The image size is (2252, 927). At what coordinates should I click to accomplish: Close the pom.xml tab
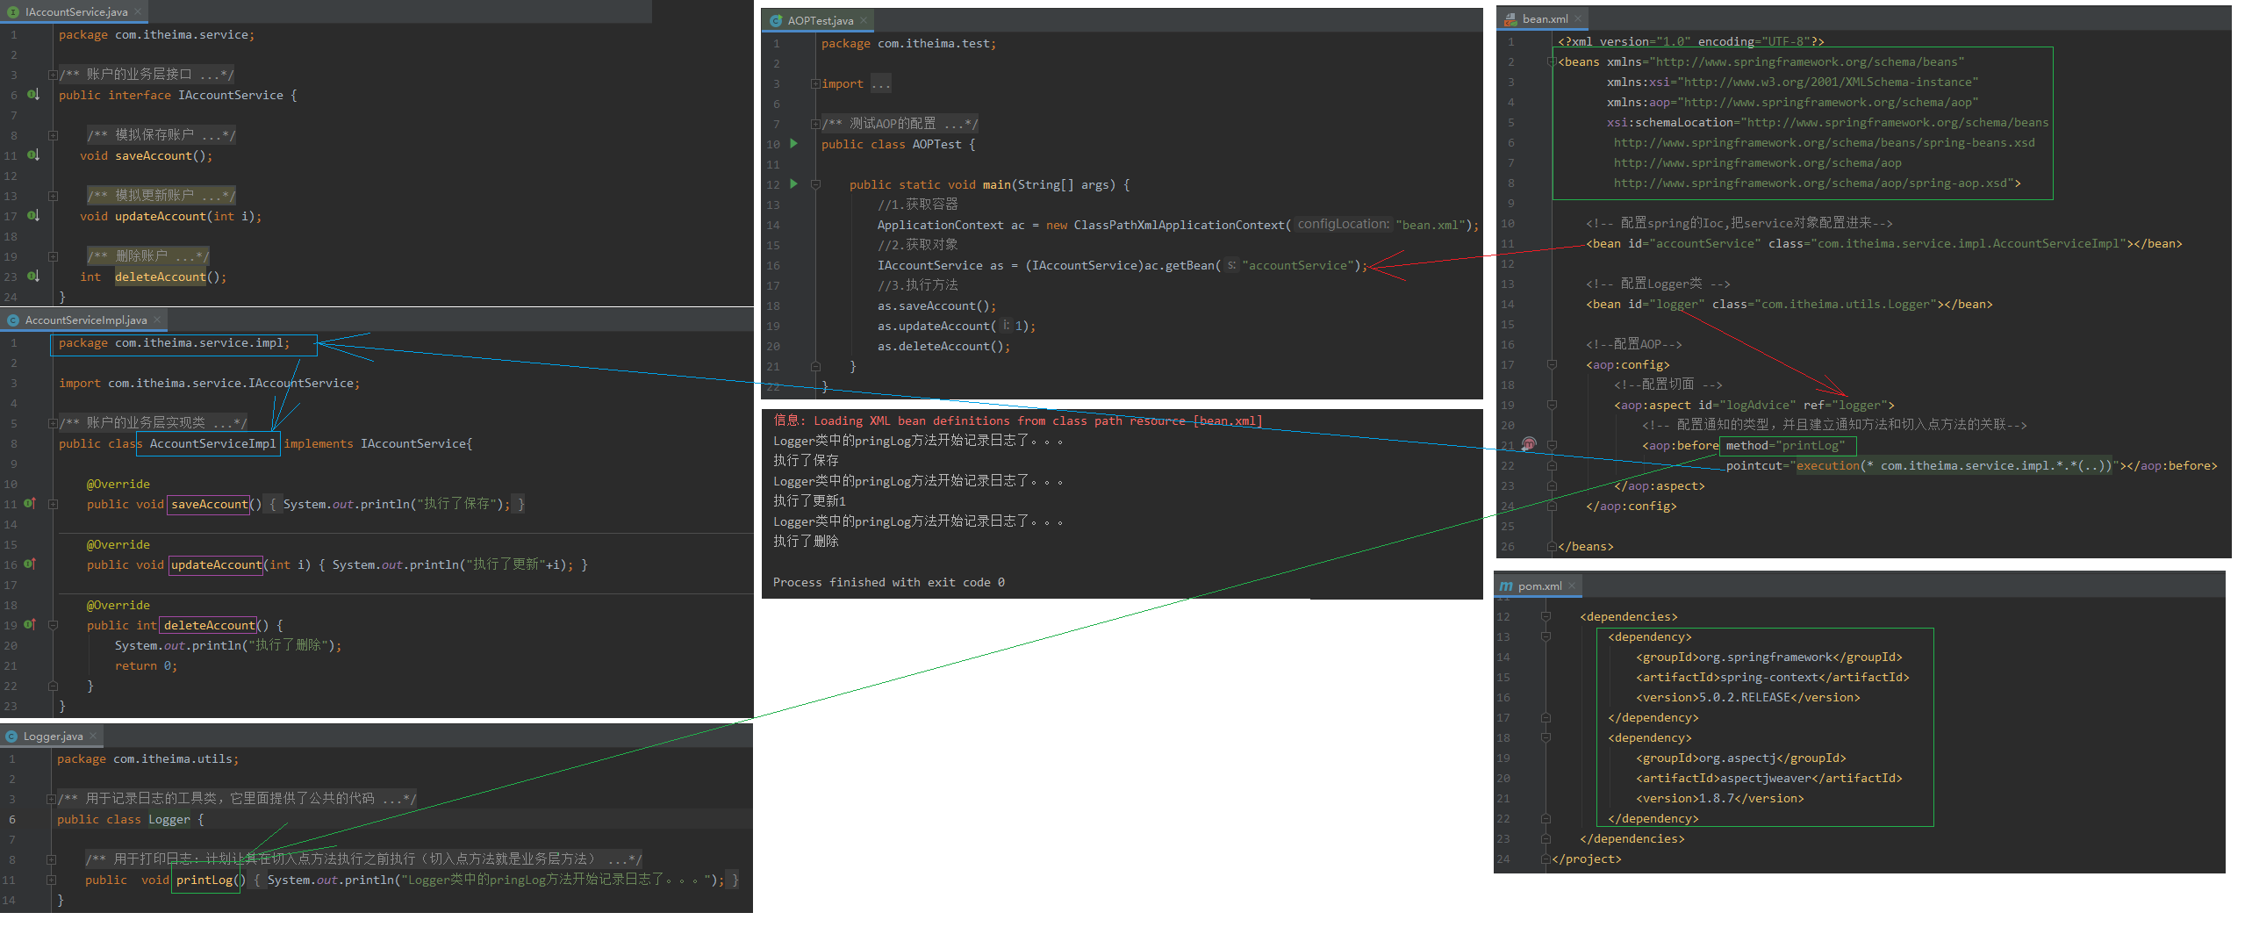[1572, 586]
